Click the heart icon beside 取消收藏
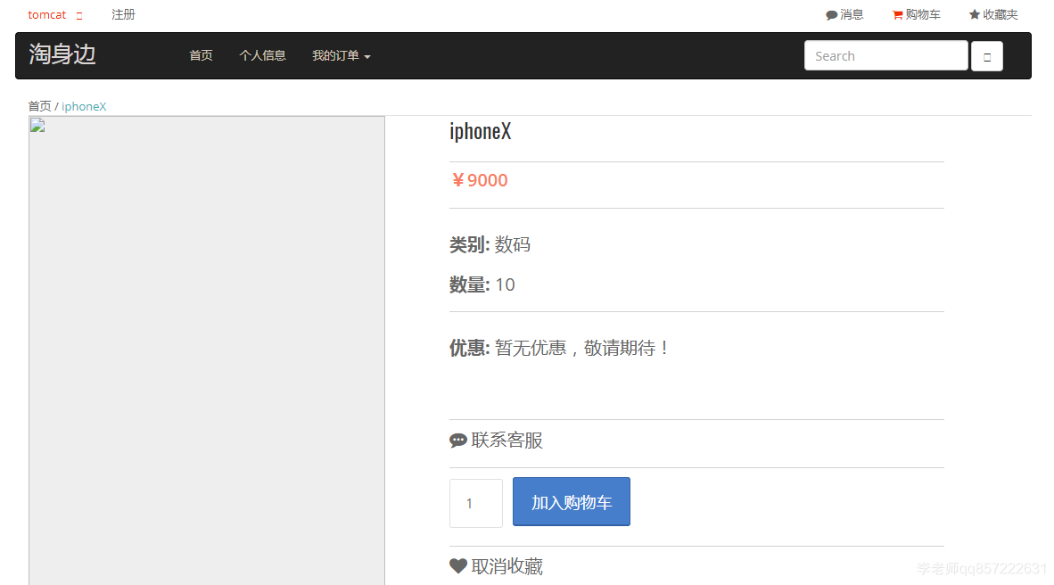This screenshot has width=1054, height=585. coord(457,565)
